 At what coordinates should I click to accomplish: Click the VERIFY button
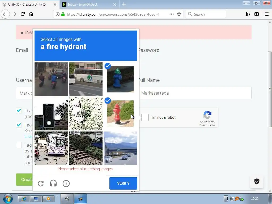[123, 183]
